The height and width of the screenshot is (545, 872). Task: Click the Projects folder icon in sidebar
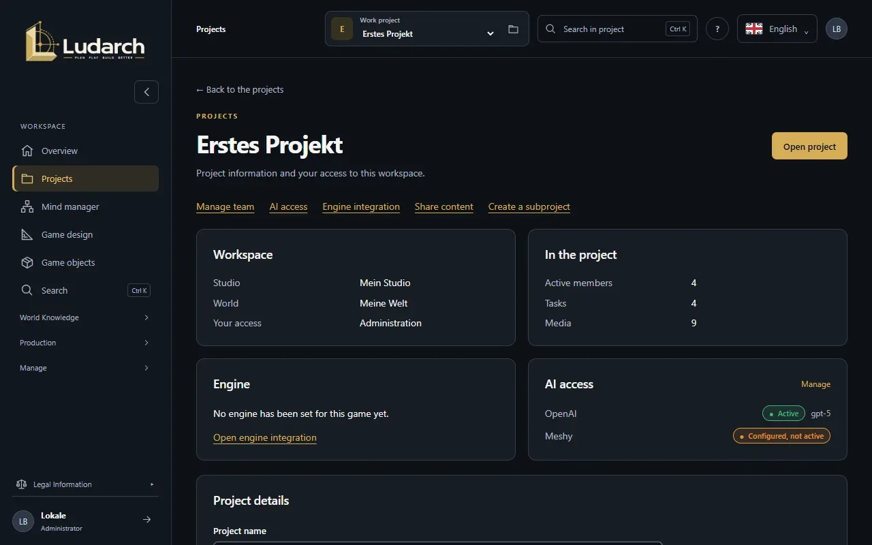[27, 178]
